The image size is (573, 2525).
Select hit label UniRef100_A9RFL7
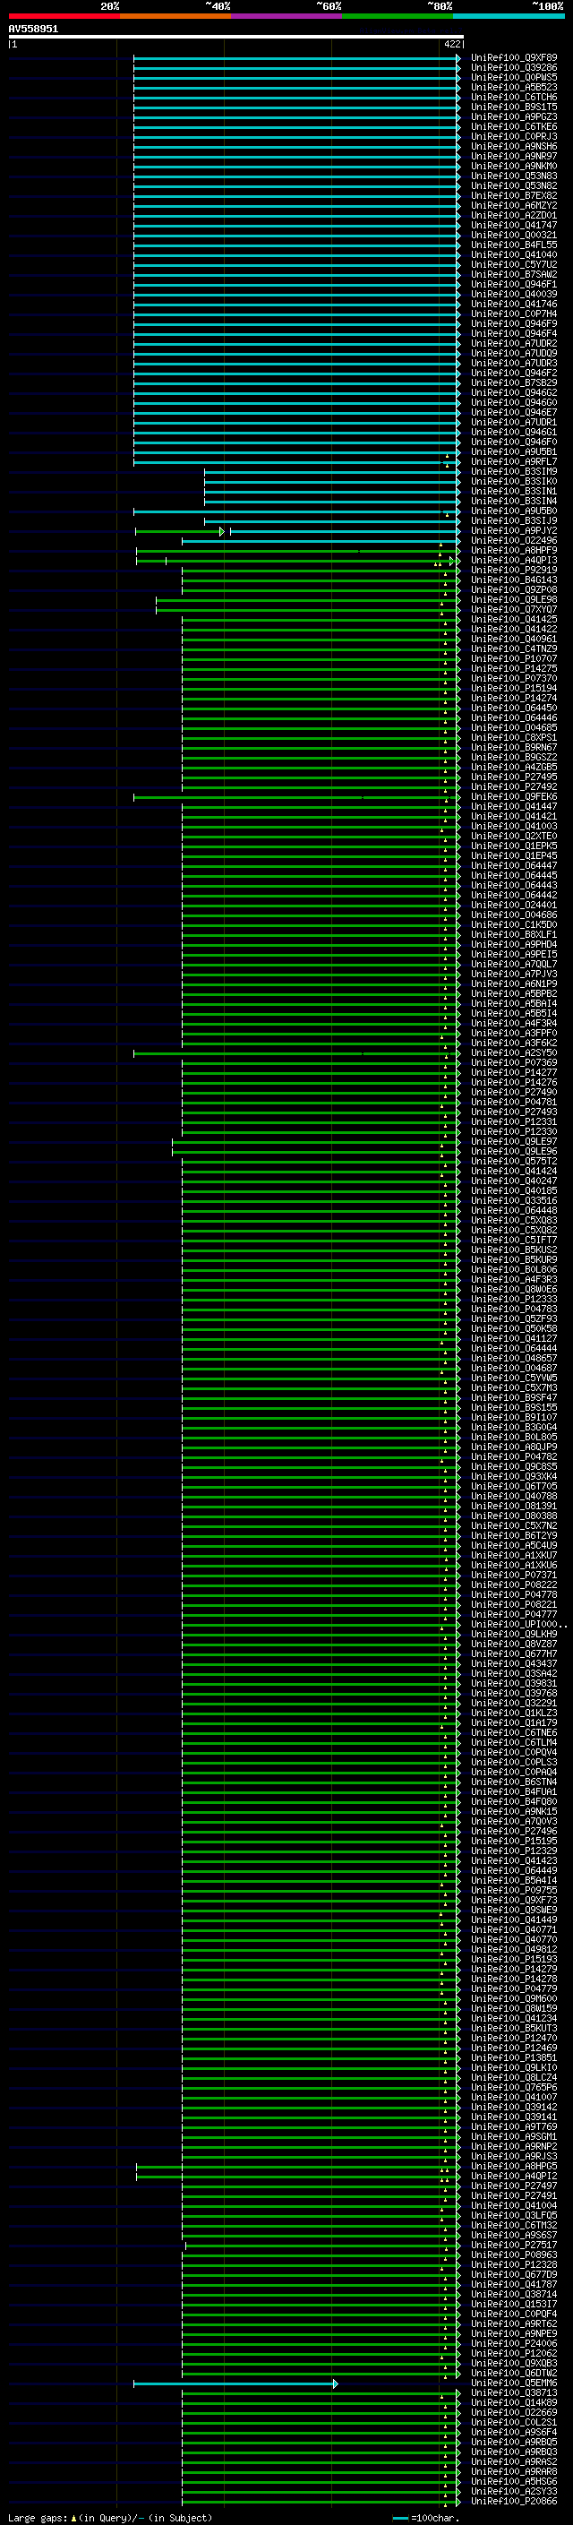tap(514, 461)
